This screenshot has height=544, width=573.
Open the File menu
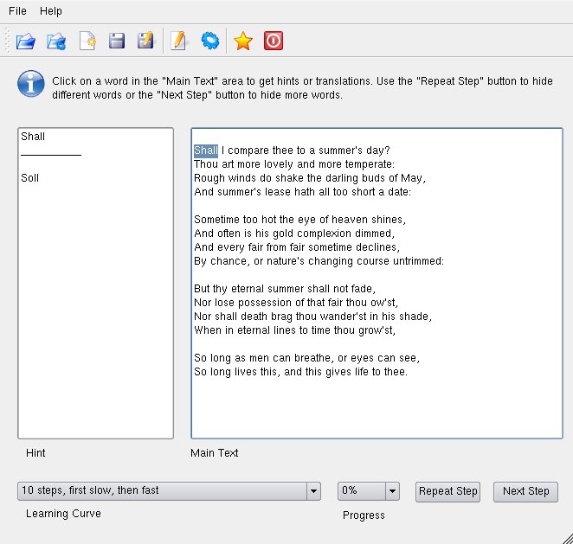17,11
